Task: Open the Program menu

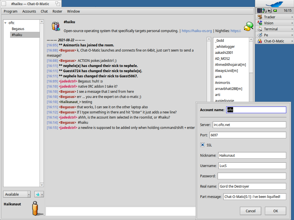Action: pyautogui.click(x=11, y=11)
